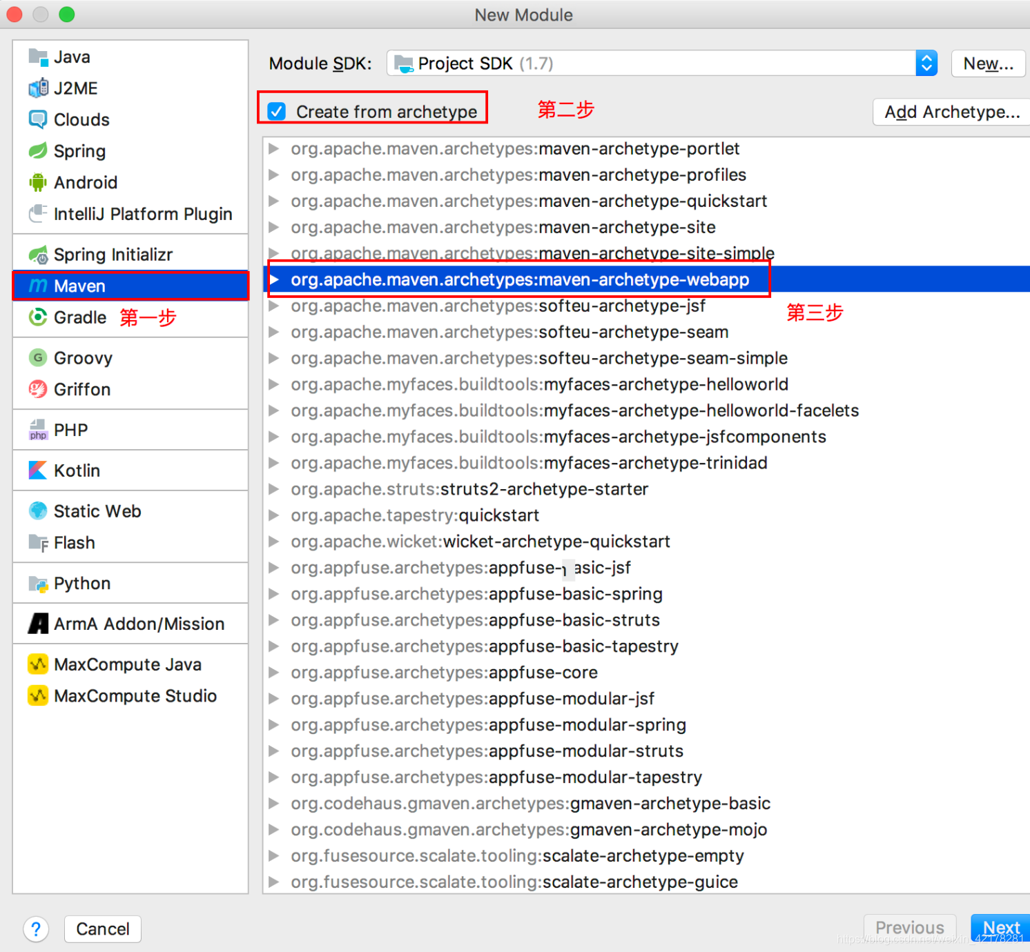1030x952 pixels.
Task: Select the Java module type icon
Action: [x=38, y=57]
